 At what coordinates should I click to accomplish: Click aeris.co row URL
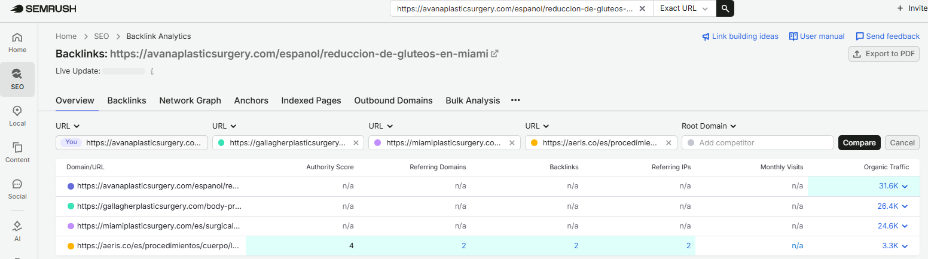pyautogui.click(x=158, y=245)
